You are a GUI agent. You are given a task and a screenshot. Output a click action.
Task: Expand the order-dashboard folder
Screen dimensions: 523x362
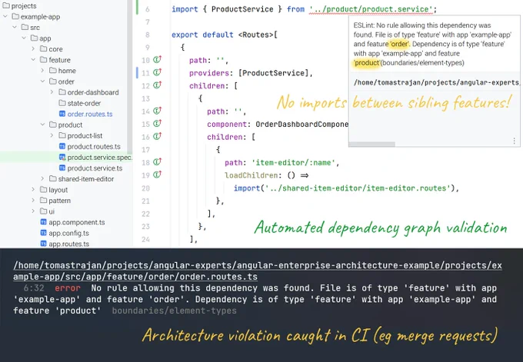pyautogui.click(x=52, y=92)
